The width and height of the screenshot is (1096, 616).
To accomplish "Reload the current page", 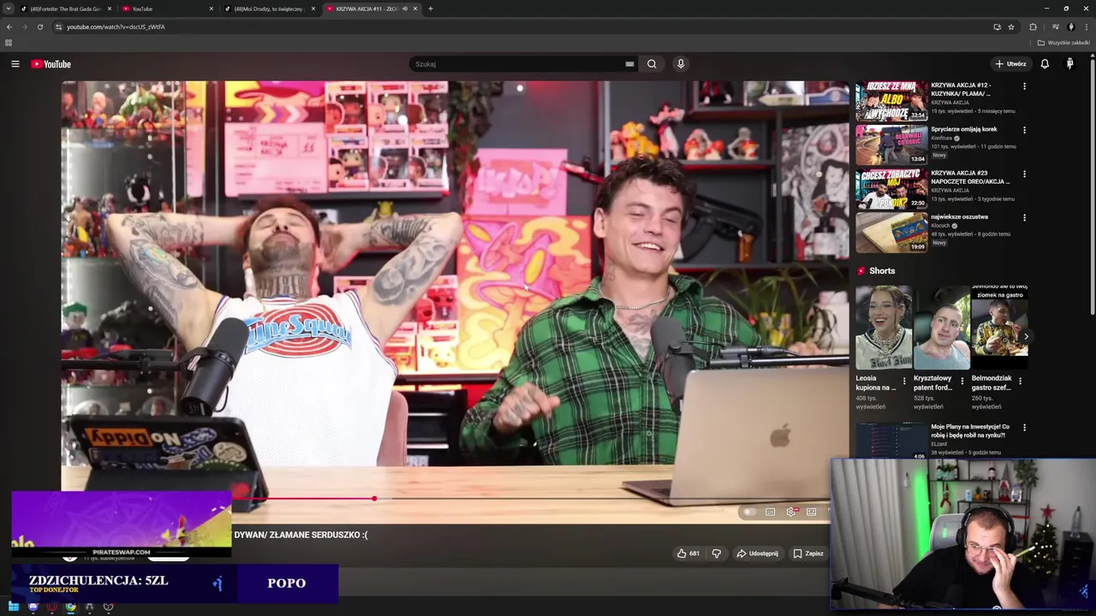I will coord(39,27).
